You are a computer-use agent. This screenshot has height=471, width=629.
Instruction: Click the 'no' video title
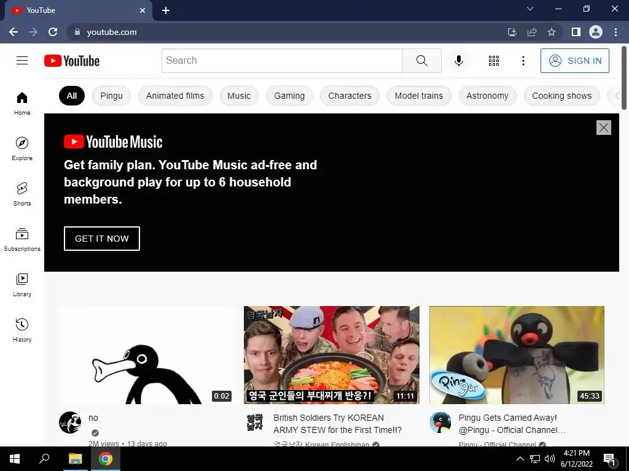point(93,418)
